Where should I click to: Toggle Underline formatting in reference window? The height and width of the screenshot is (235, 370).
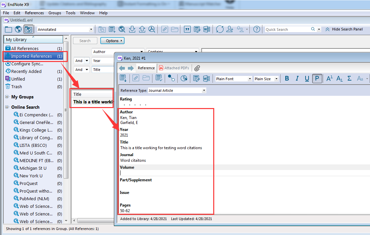click(307, 79)
